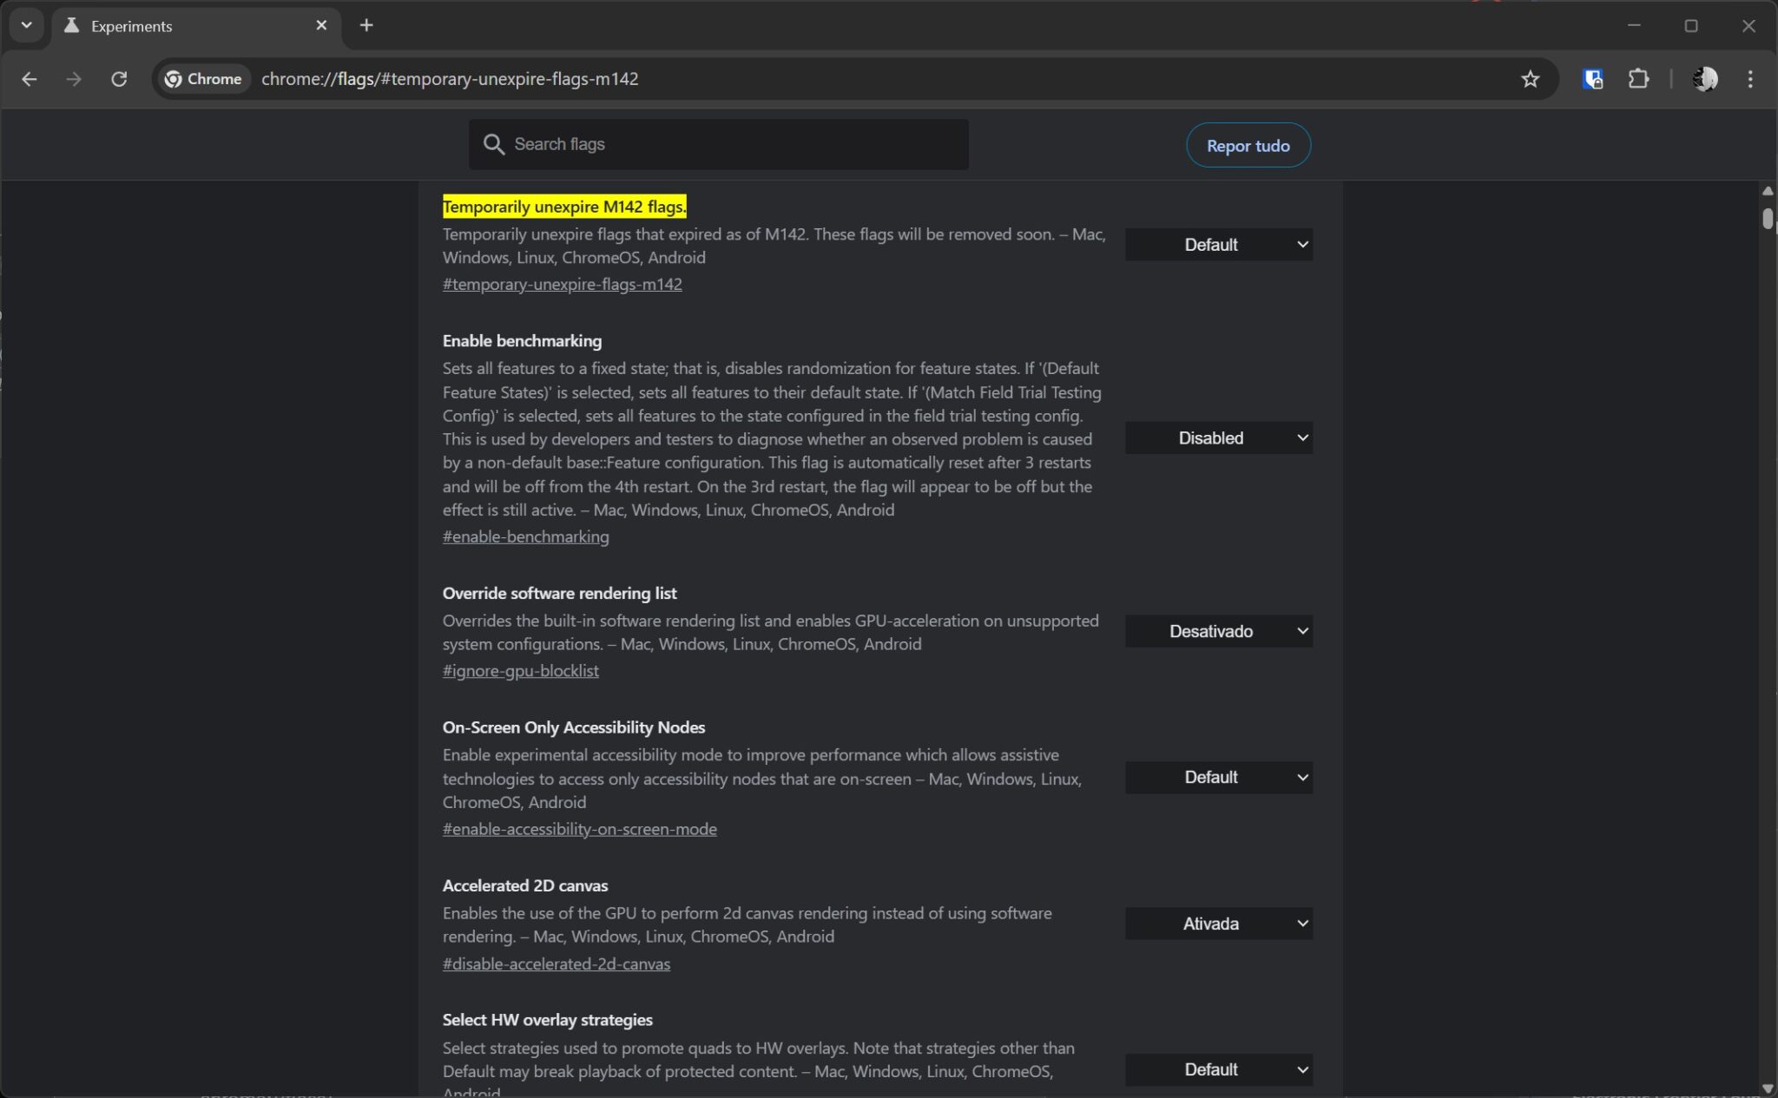Expand On-Screen Only Accessibility Nodes dropdown
Screen dimensions: 1778x1098
[x=1218, y=778]
